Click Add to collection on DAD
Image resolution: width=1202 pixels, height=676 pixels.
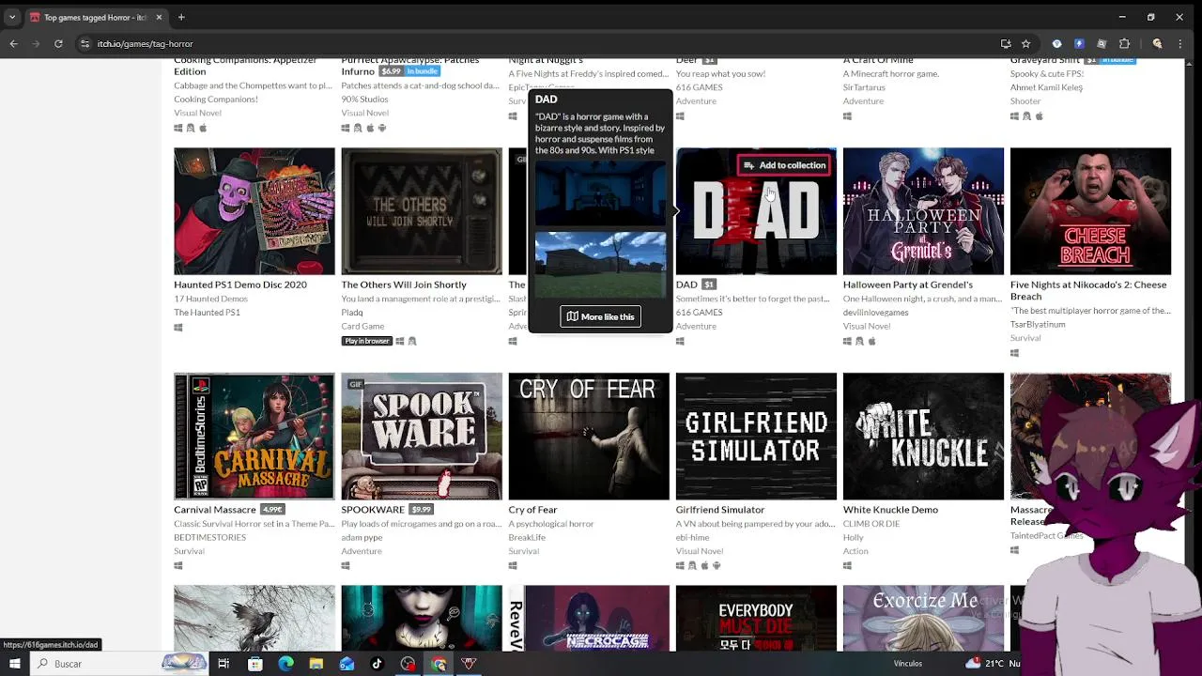[785, 165]
